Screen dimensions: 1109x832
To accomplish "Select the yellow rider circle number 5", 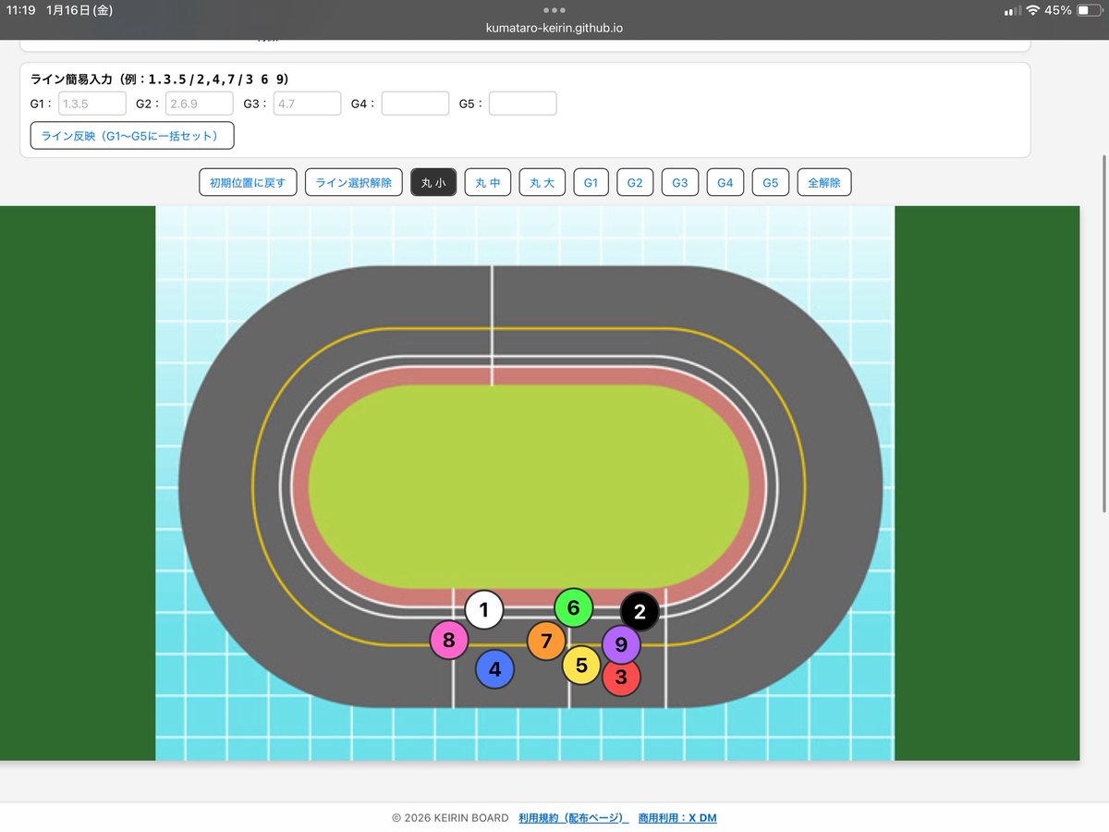I will [x=581, y=665].
